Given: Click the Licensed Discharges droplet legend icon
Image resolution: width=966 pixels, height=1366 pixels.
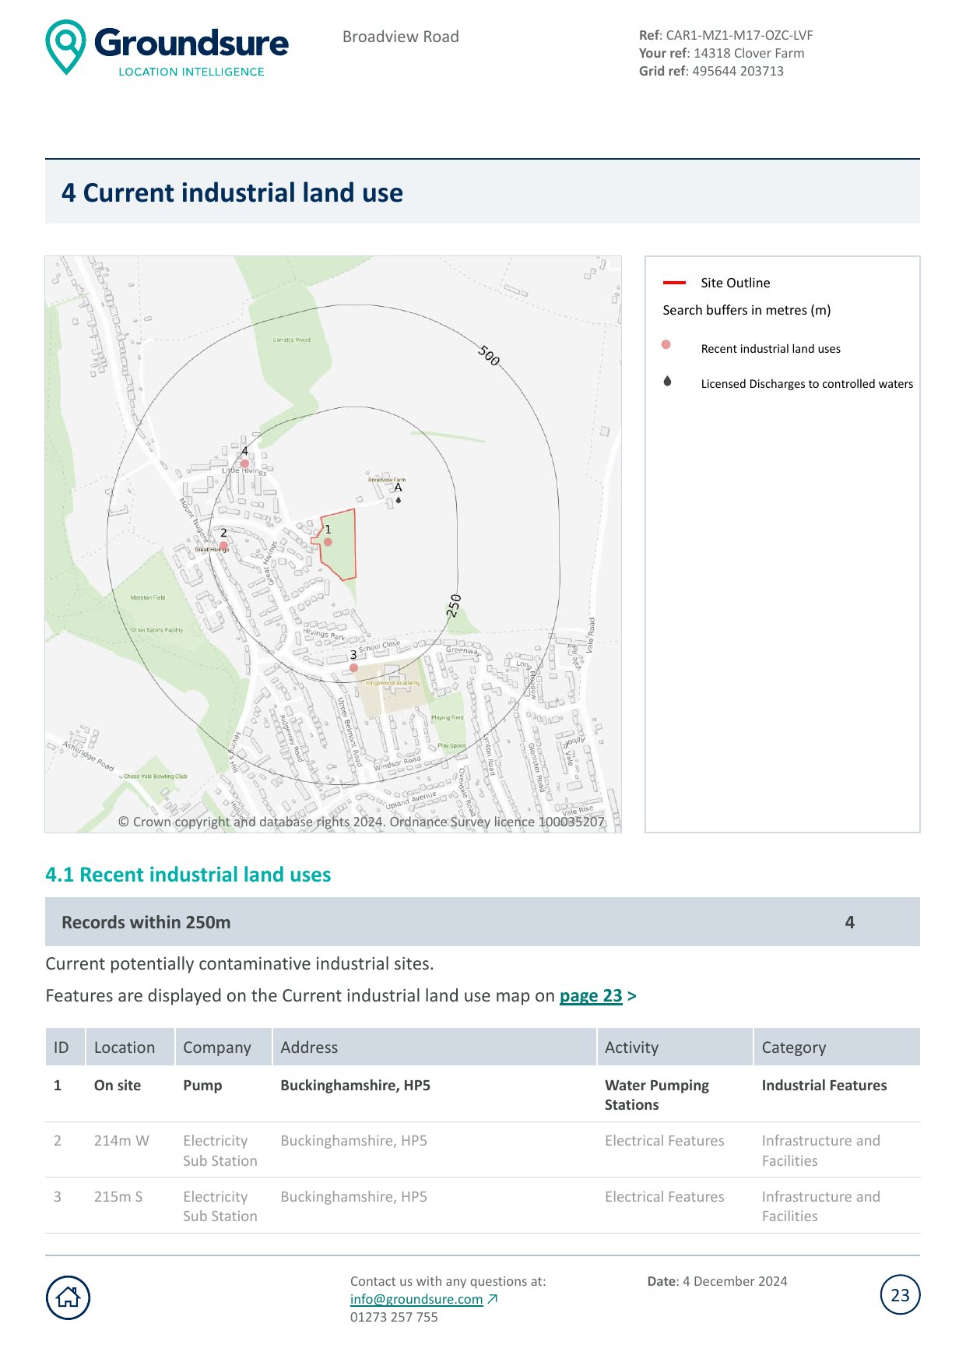Looking at the screenshot, I should coord(667,382).
